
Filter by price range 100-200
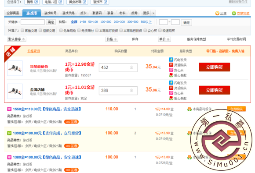tap(106, 22)
